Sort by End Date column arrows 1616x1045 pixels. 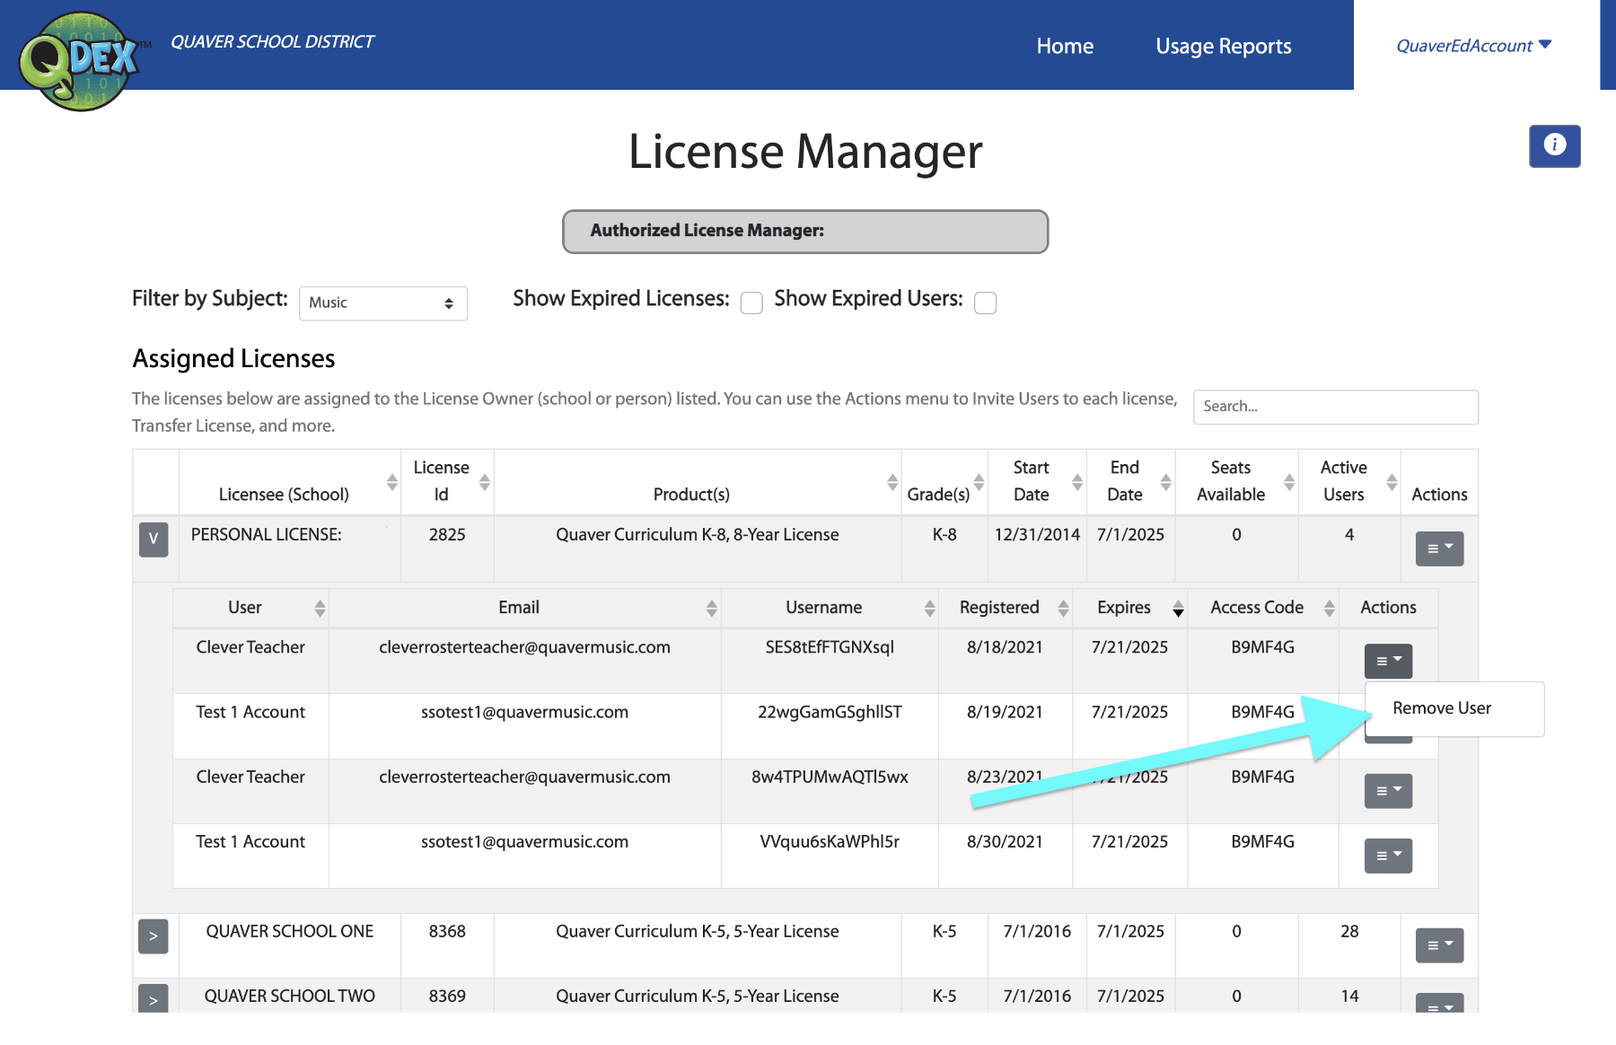click(x=1166, y=482)
